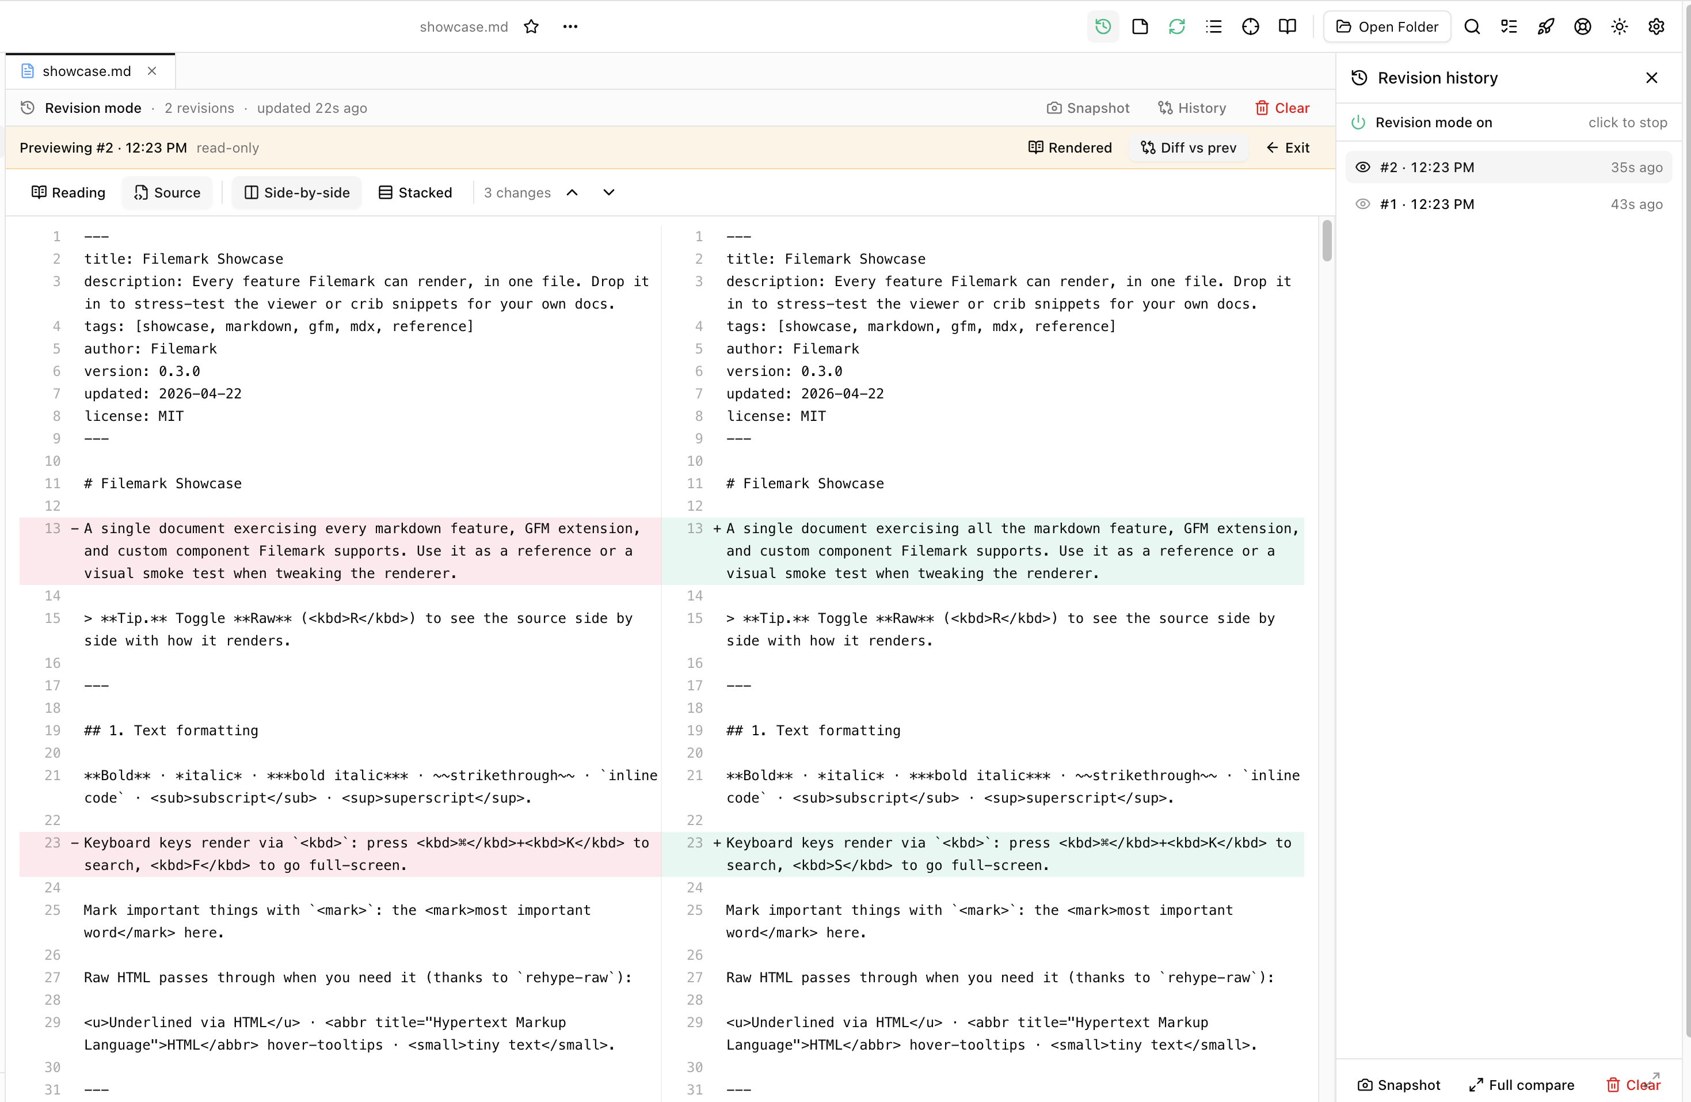Image resolution: width=1691 pixels, height=1102 pixels.
Task: Toggle the revision history clock icon in toolbar
Action: pyautogui.click(x=1103, y=27)
